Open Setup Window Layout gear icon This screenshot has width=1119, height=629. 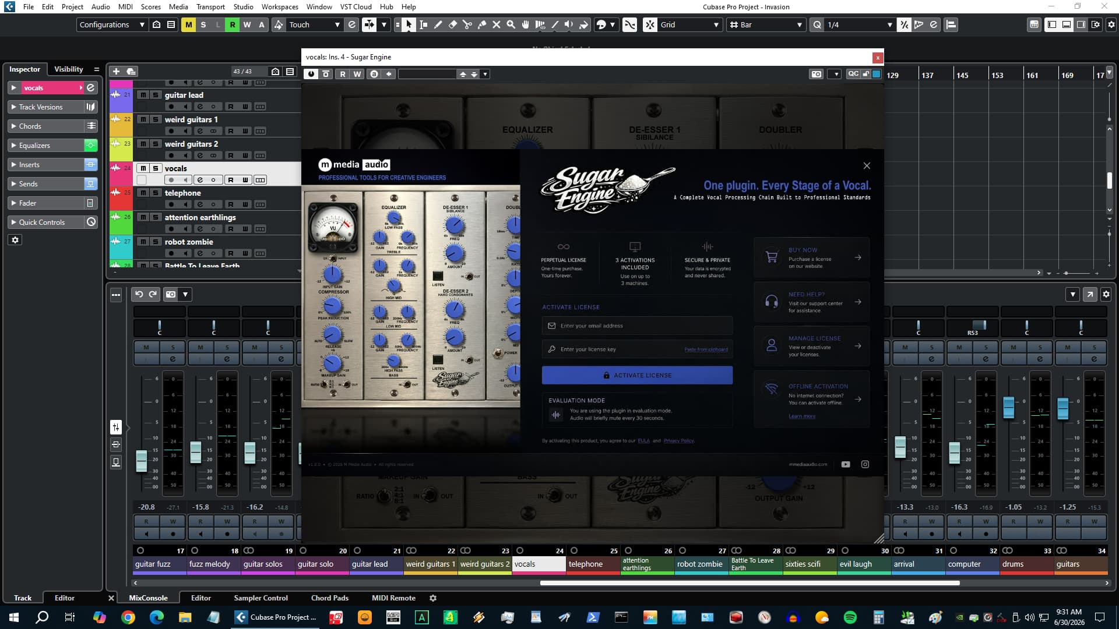tap(1111, 24)
